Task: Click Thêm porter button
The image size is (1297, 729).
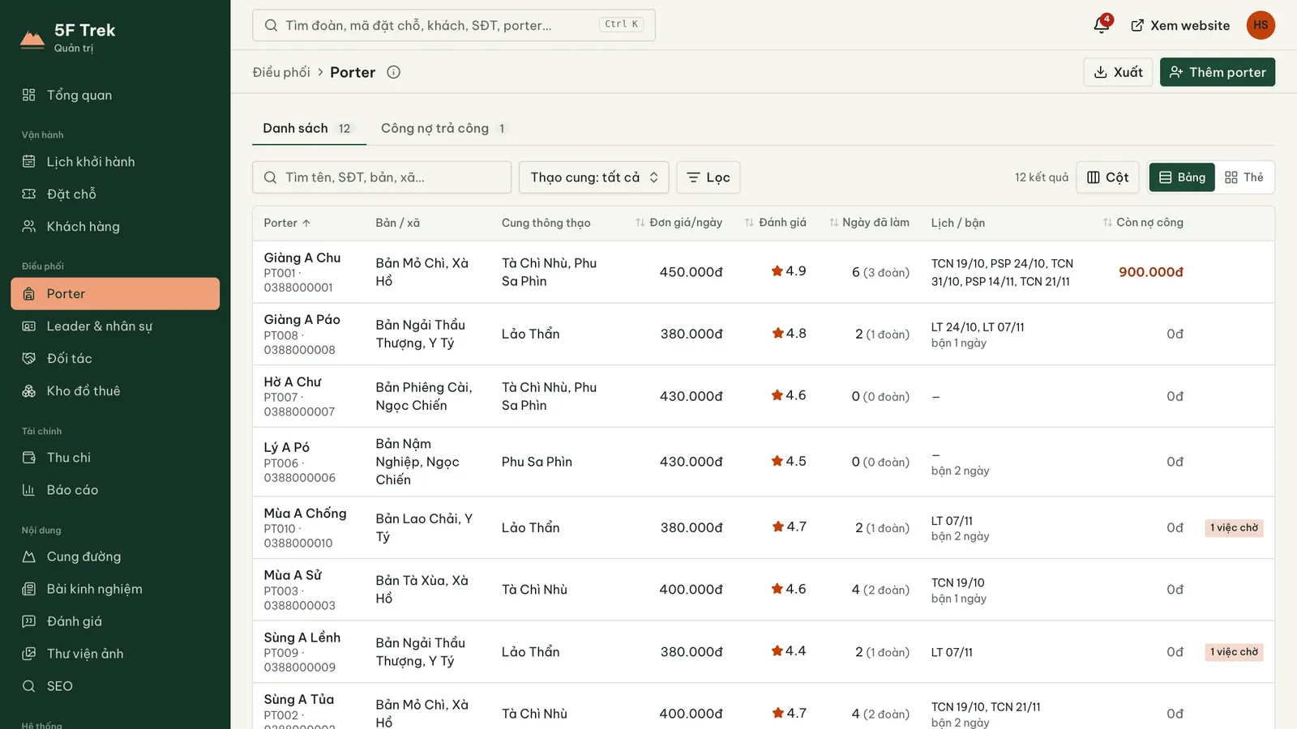Action: (x=1218, y=72)
